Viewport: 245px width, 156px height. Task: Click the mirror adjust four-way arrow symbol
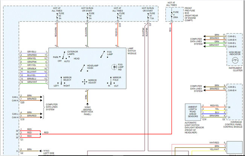84,82
